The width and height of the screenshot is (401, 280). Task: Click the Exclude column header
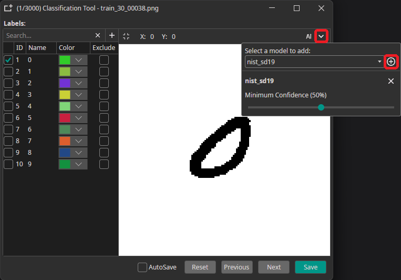pos(104,48)
